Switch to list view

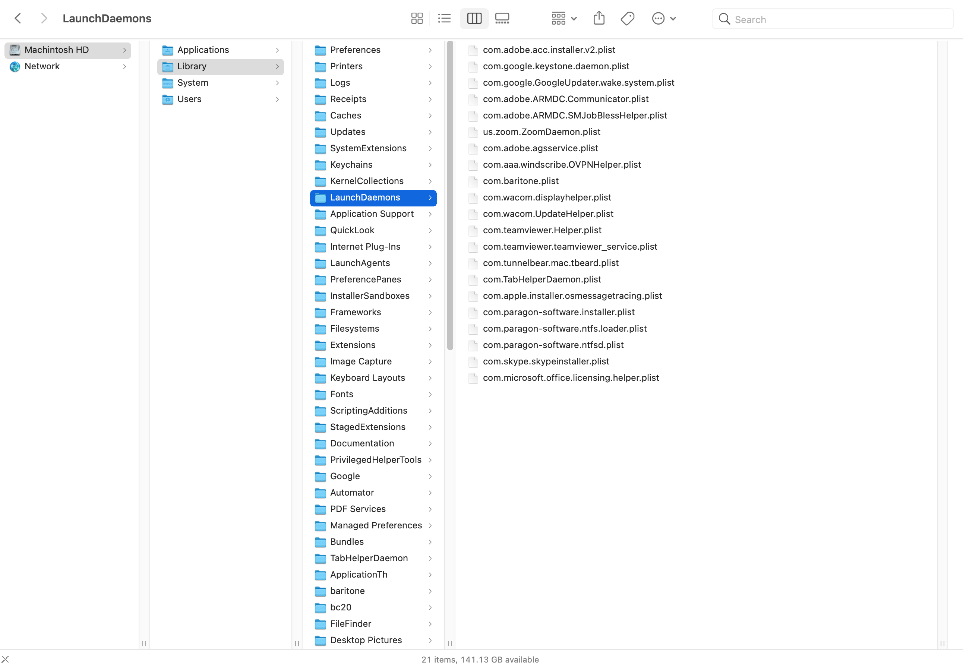[x=444, y=19]
